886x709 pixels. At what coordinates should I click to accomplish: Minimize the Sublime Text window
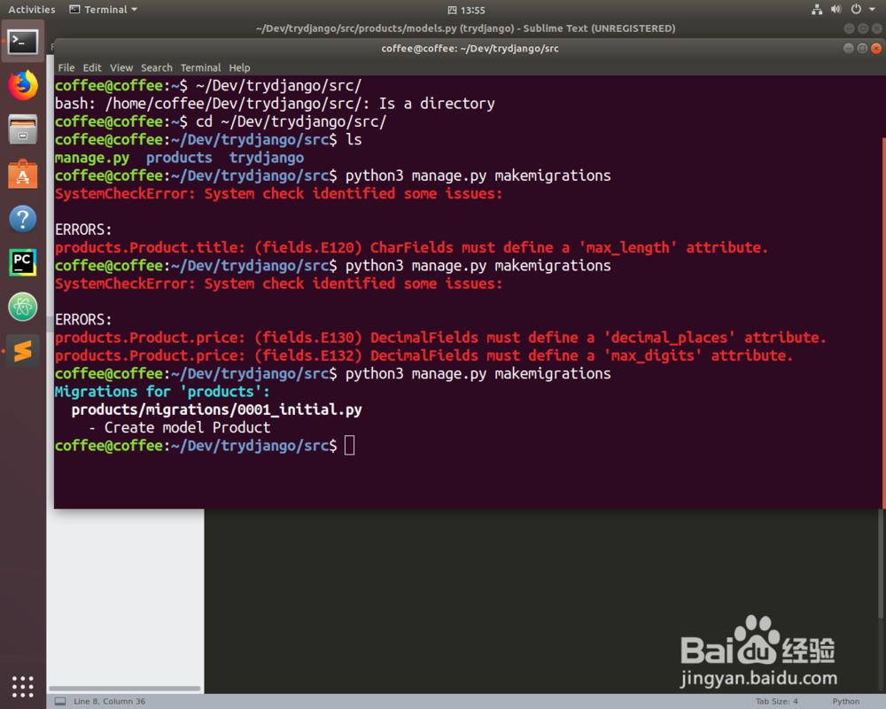[849, 28]
